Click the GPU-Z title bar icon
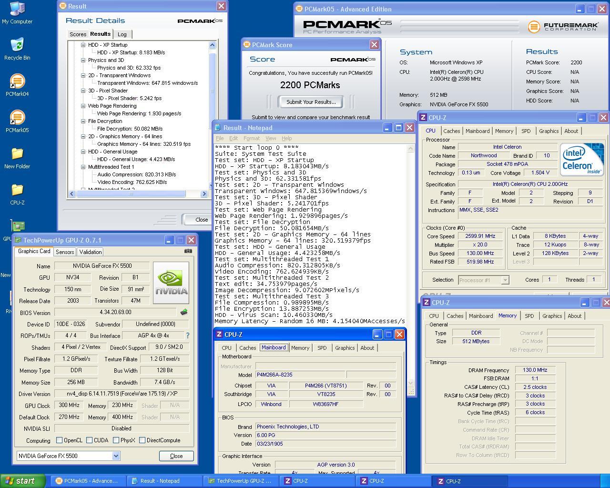Viewport: 610px width, 488px height. click(18, 240)
